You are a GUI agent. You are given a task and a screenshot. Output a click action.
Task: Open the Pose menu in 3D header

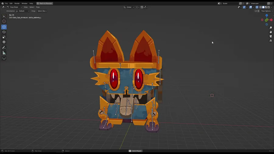(38, 7)
